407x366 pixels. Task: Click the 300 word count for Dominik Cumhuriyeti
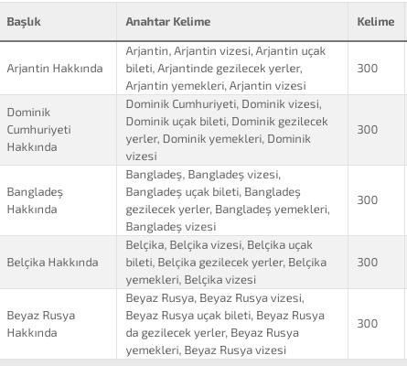(368, 130)
